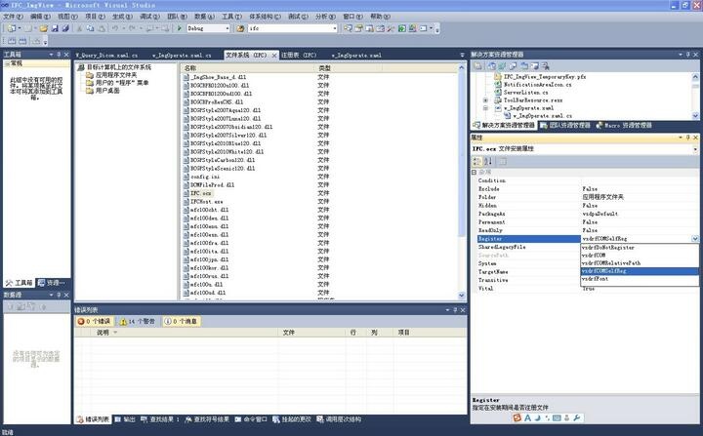The width and height of the screenshot is (703, 436).
Task: Select config.ini in the file list
Action: pyautogui.click(x=205, y=177)
